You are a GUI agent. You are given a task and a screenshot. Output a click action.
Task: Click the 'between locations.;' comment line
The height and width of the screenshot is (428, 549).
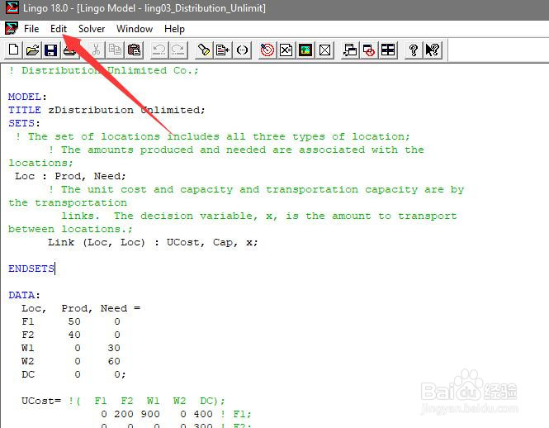click(70, 229)
